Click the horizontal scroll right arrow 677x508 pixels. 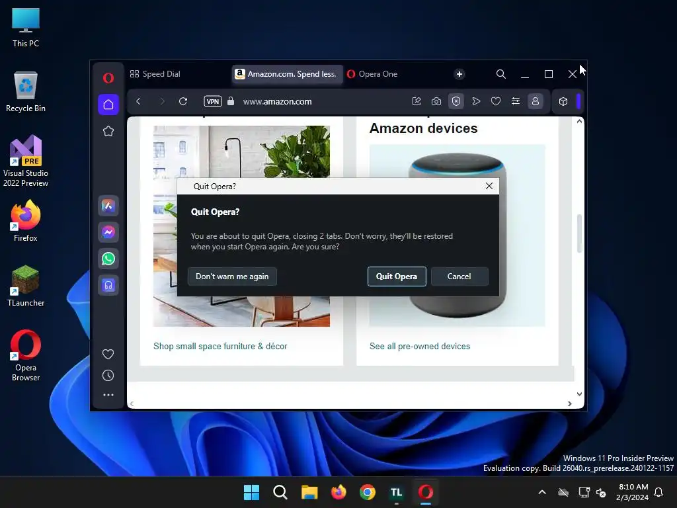click(569, 403)
